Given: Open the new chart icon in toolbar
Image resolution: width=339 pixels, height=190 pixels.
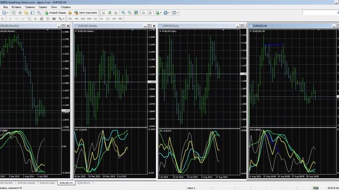Looking at the screenshot, I should point(4,13).
